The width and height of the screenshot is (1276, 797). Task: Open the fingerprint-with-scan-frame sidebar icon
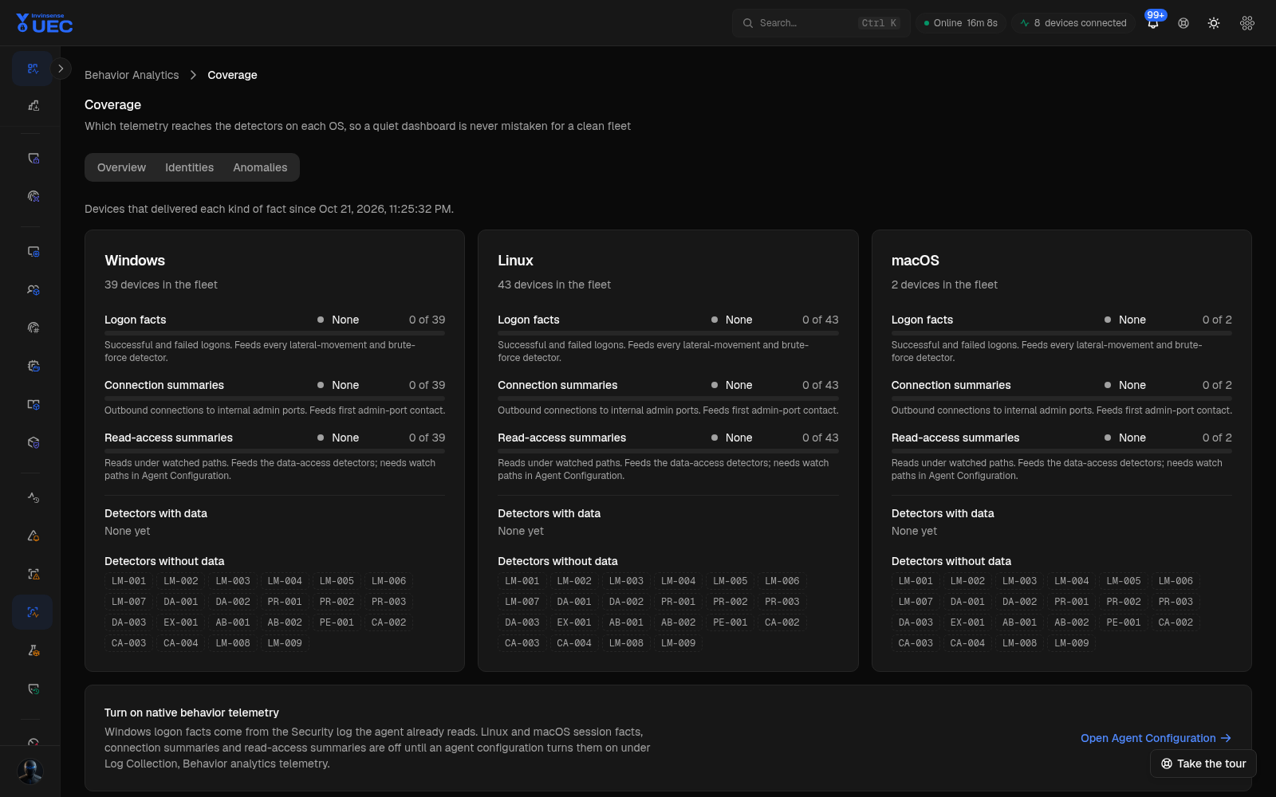33,196
